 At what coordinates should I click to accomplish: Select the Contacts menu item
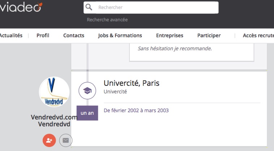coord(74,35)
